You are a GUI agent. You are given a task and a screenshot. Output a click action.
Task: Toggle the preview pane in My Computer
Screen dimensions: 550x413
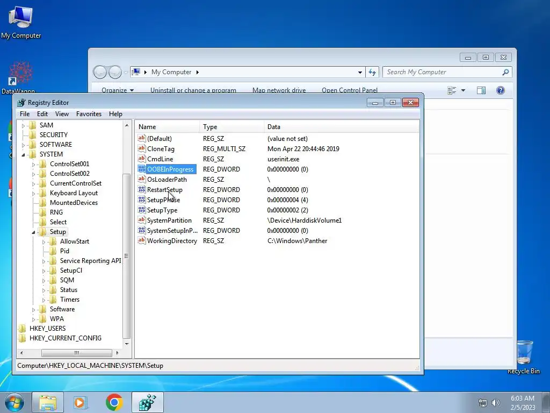(481, 90)
